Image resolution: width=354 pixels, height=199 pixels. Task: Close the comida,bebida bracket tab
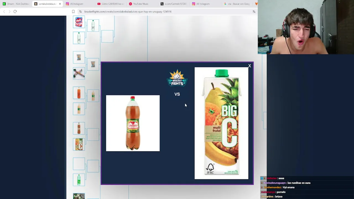click(x=60, y=4)
